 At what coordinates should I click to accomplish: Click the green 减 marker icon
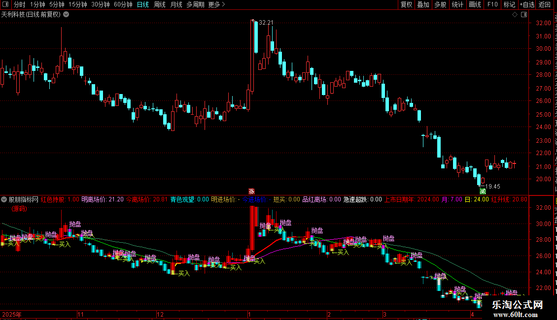tap(483, 191)
